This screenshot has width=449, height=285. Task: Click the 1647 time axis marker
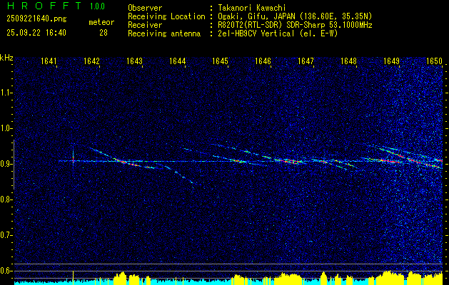306,61
